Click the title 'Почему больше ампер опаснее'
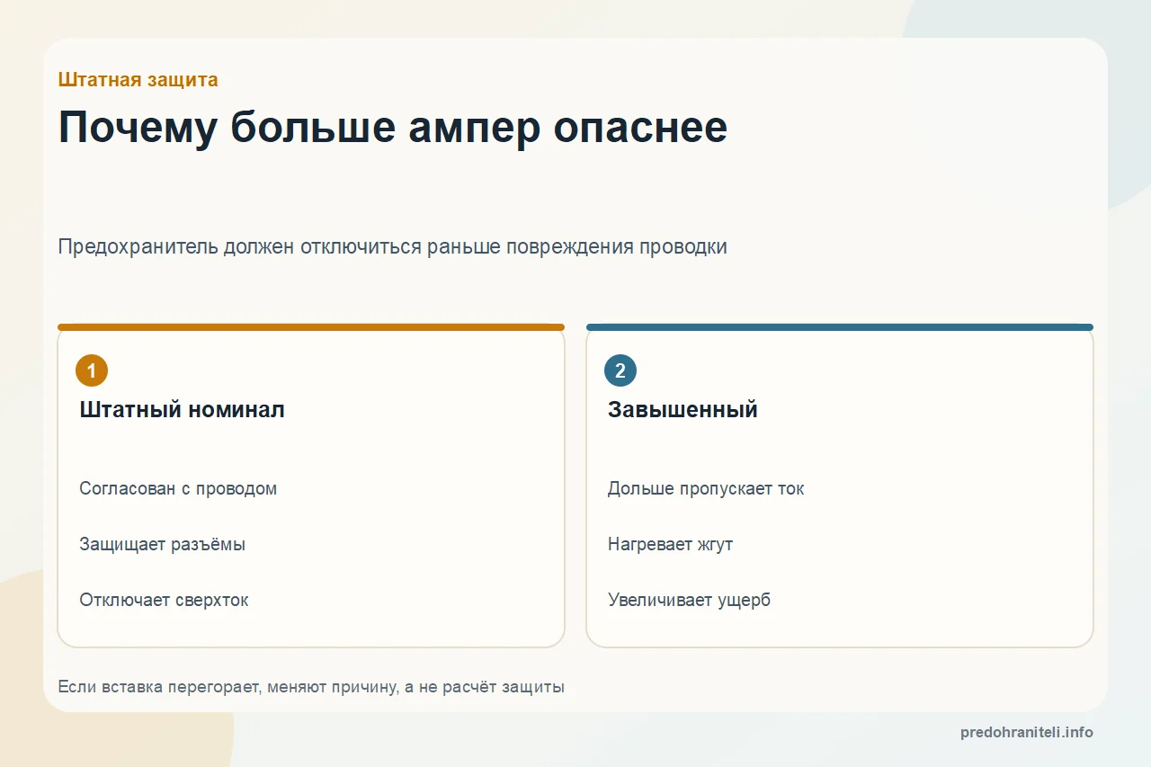The height and width of the screenshot is (767, 1151). [x=392, y=128]
